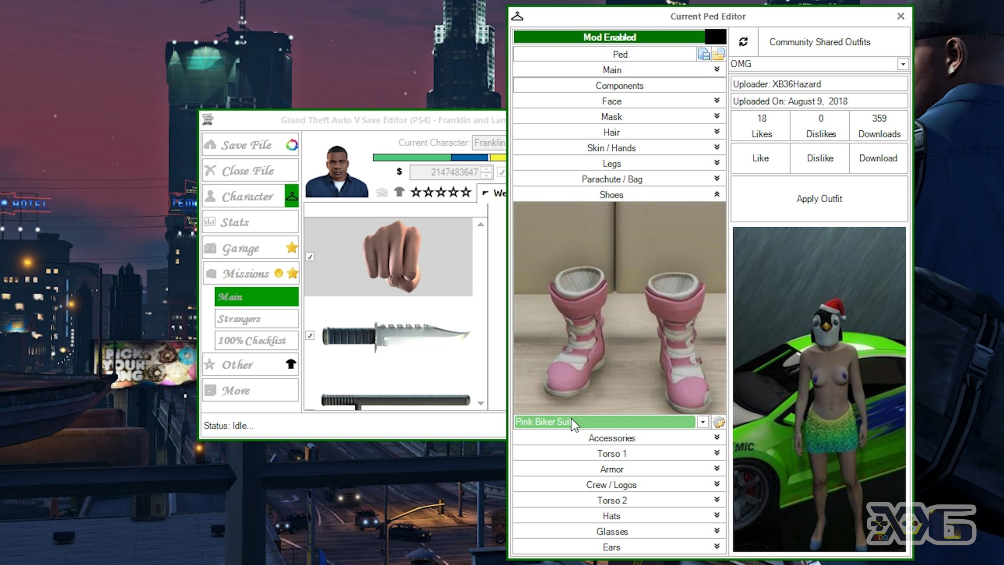This screenshot has width=1004, height=565.
Task: Expand the Torso 2 section
Action: (x=619, y=500)
